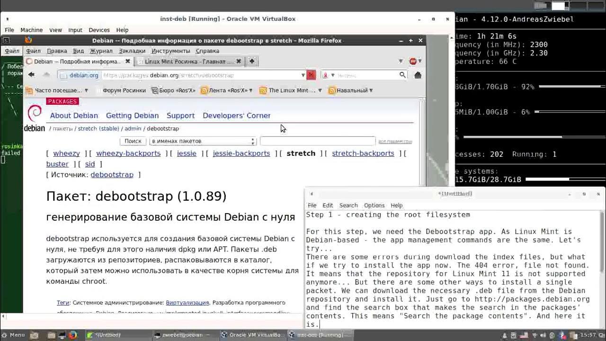Click the Firefox back arrow button

pyautogui.click(x=31, y=75)
